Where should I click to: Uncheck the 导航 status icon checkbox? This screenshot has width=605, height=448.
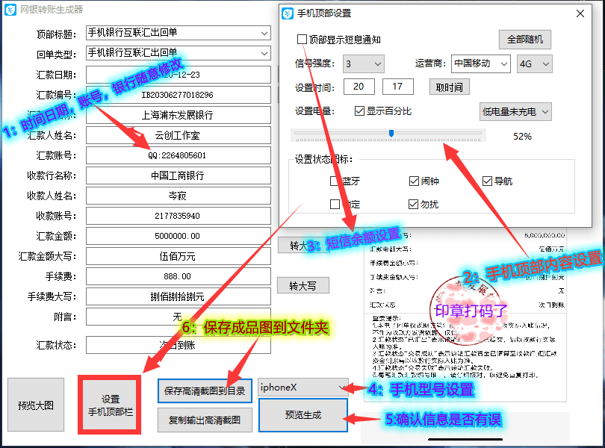click(487, 181)
